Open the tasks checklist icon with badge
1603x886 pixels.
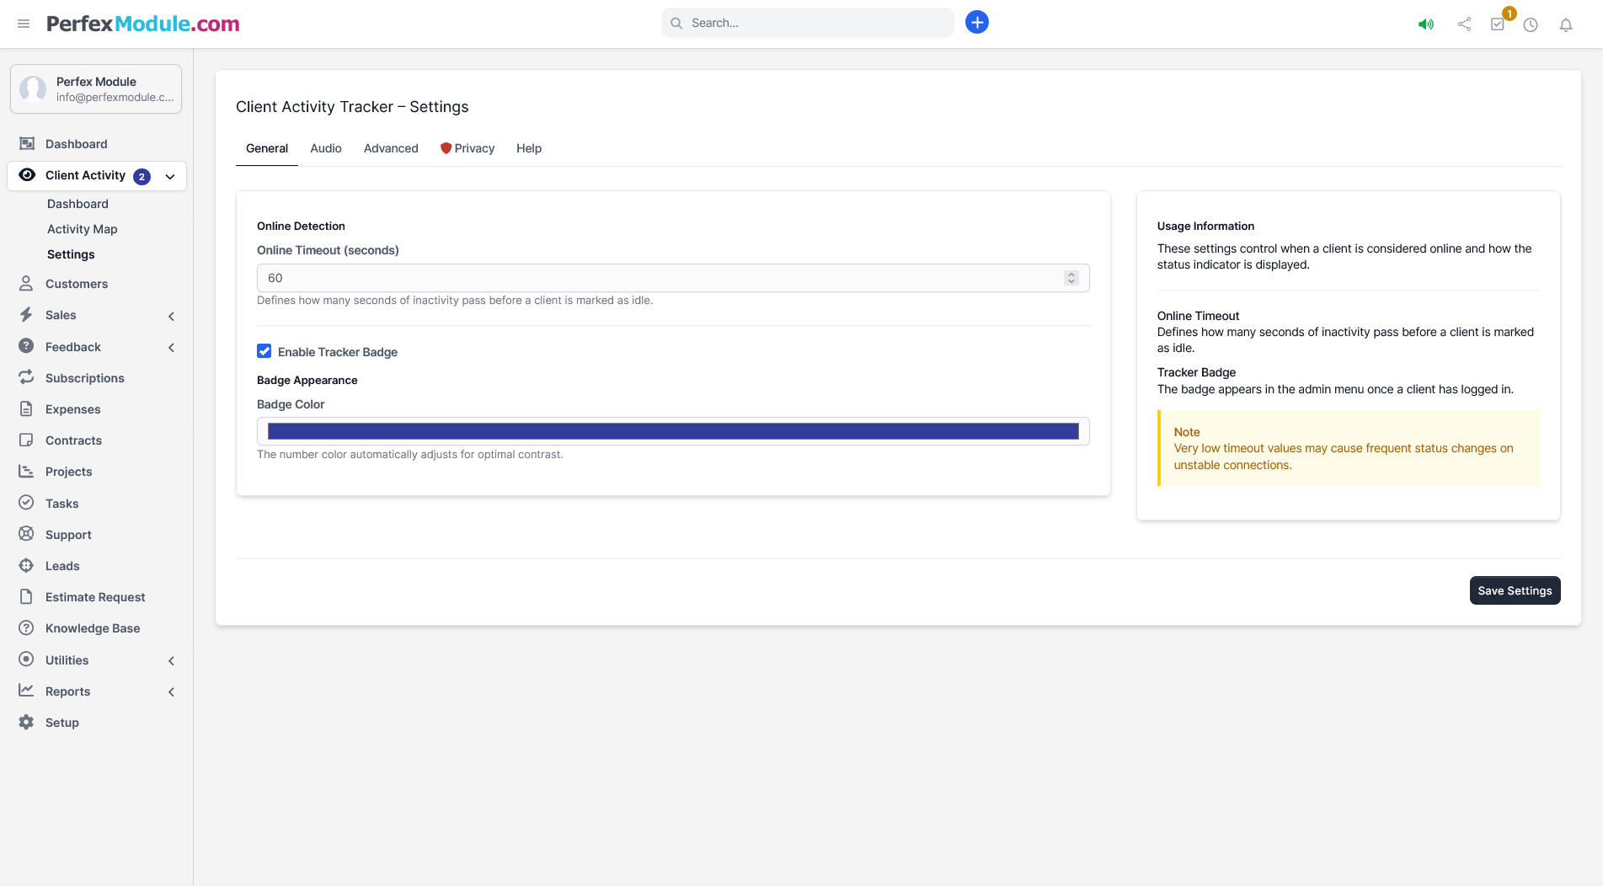[x=1497, y=24]
